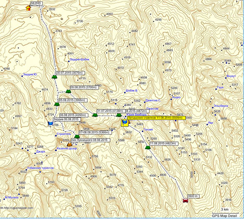
Task: Click the 3532 elevation point
Action: coord(52,9)
